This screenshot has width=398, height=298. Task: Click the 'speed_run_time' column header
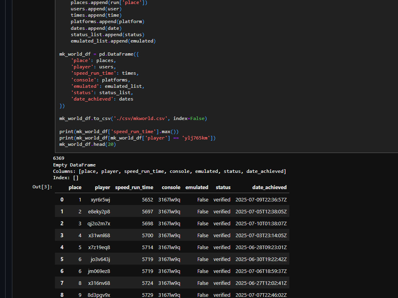pos(134,187)
